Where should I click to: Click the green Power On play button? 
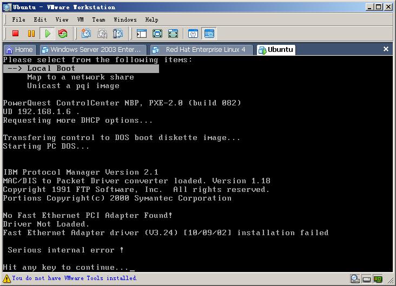pos(47,34)
